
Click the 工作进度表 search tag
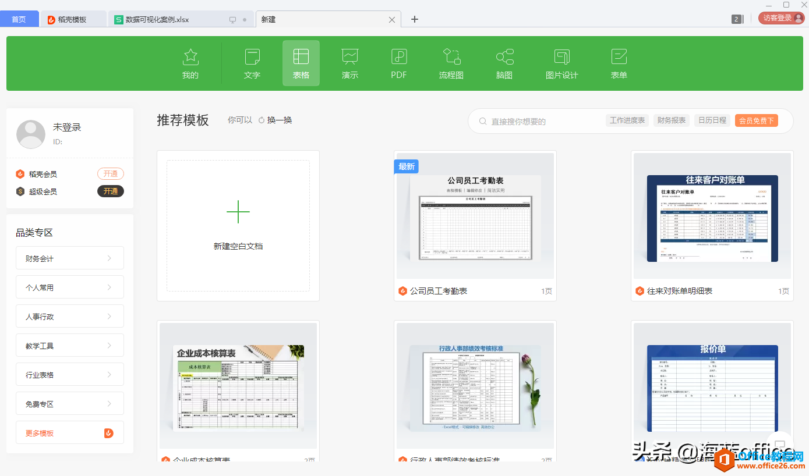point(627,120)
